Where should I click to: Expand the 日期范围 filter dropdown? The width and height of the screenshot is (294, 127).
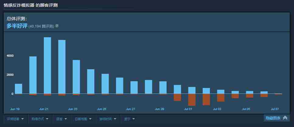tap(83, 119)
